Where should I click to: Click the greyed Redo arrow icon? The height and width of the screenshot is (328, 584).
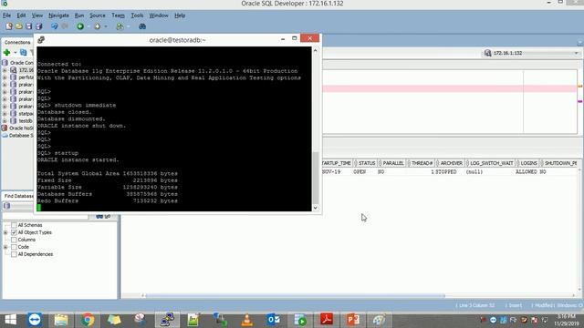point(65,26)
